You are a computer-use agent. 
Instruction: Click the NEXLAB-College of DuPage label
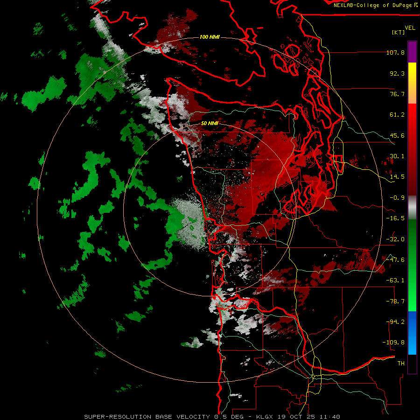[x=373, y=5]
